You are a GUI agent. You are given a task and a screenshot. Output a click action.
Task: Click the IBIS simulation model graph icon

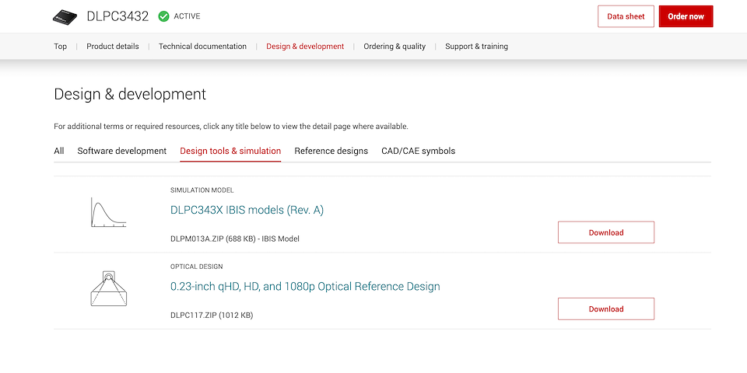(x=108, y=212)
